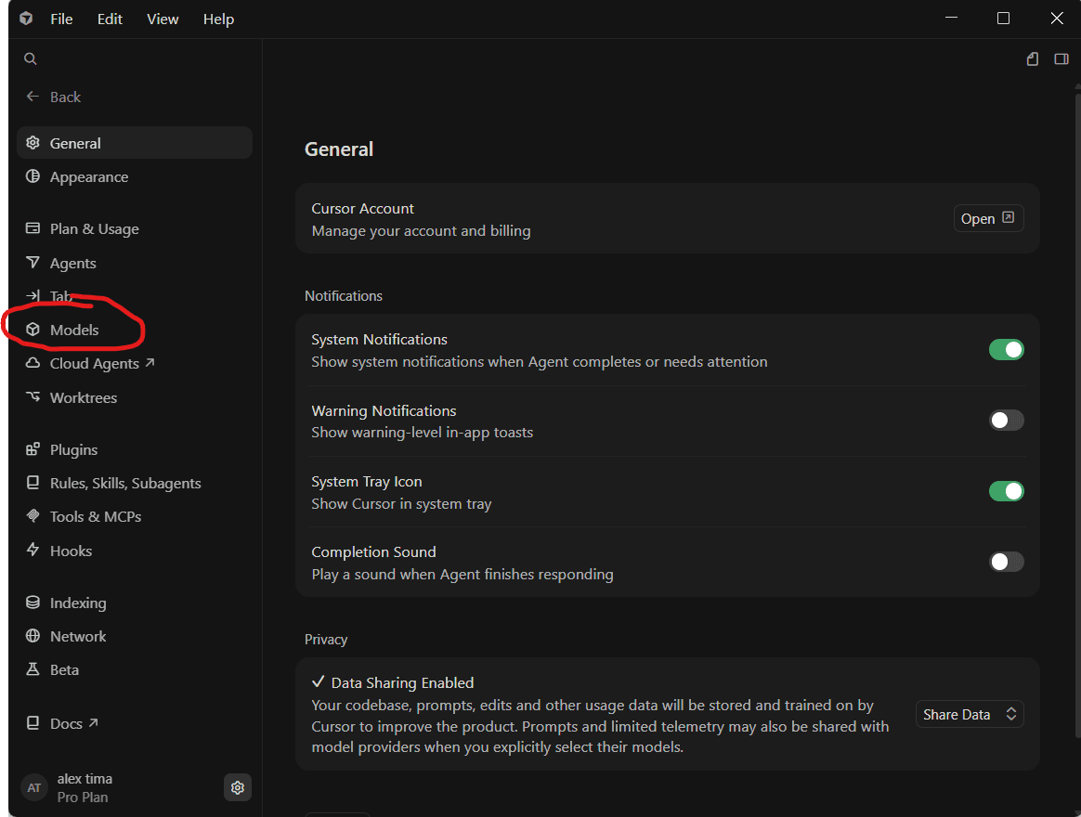Image resolution: width=1081 pixels, height=817 pixels.
Task: Click the 'Data Sharing Enabled' text
Action: point(402,682)
